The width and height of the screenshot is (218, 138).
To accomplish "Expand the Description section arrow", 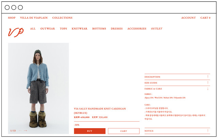I will pos(208,77).
